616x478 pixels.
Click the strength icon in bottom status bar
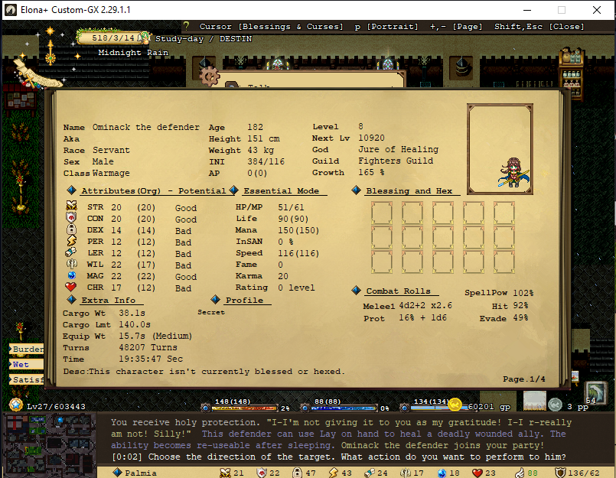click(225, 473)
